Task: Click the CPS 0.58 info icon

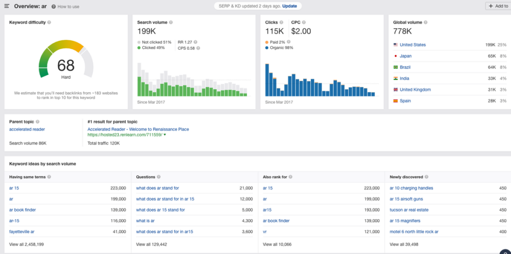Action: coord(198,48)
